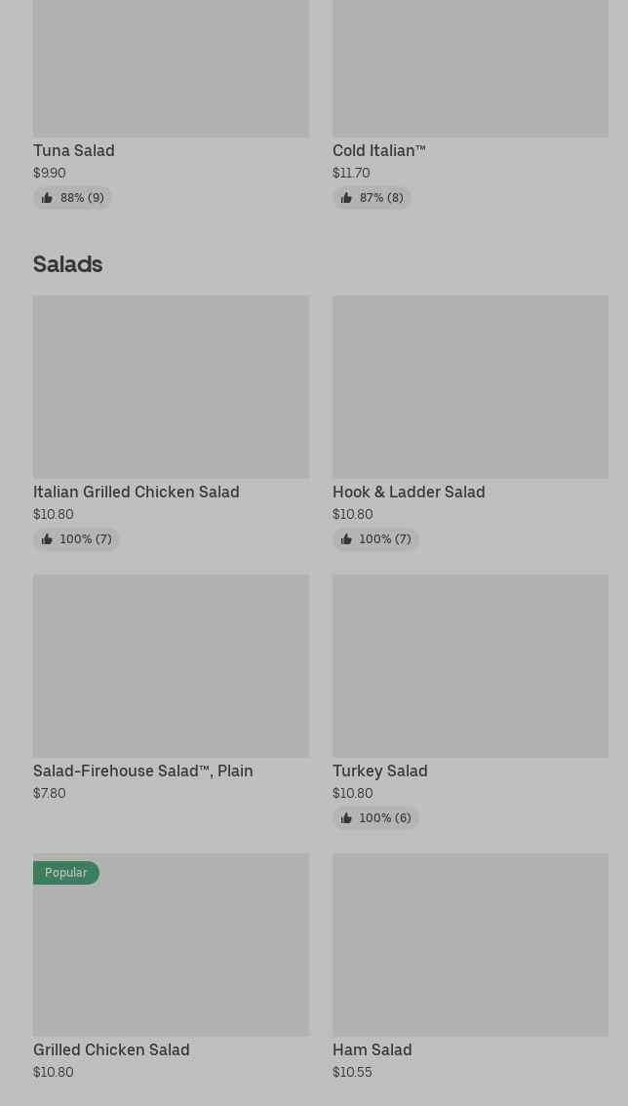The height and width of the screenshot is (1106, 628).
Task: Choose the Turkey Salad title
Action: (x=380, y=770)
